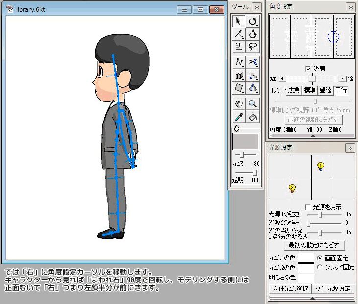Screen dimensions: 358x304
Task: Click light source 1 bulb icon
Action: (x=321, y=166)
